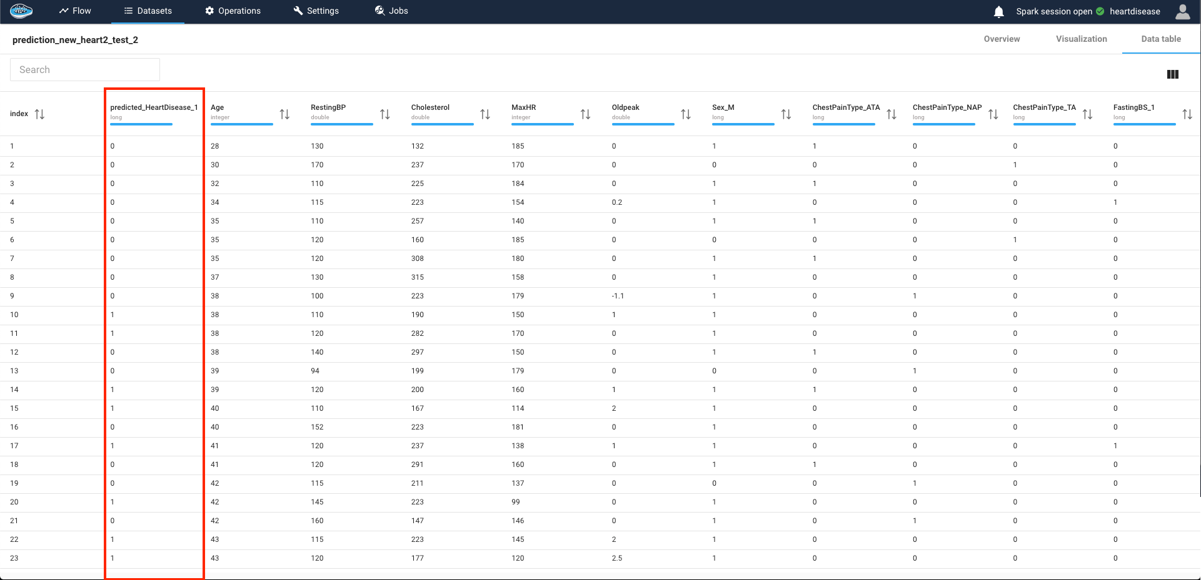Click the predicted_HeartDisease_1 column header
Screen dimensions: 1201x580
(154, 107)
